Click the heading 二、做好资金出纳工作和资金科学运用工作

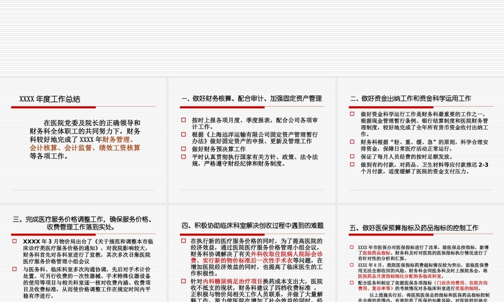(x=410, y=99)
